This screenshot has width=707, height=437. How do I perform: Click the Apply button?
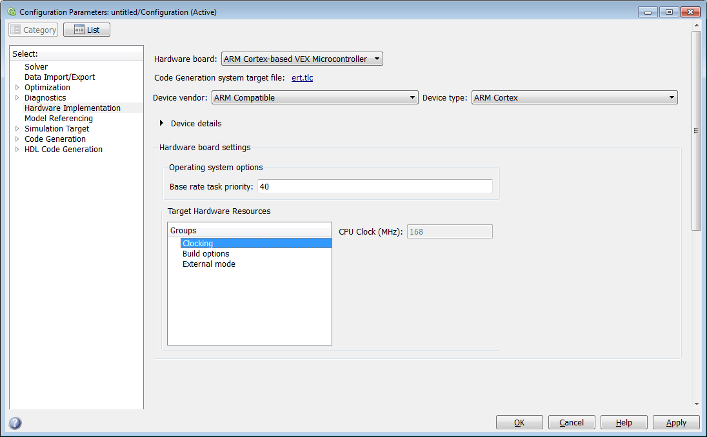(x=676, y=422)
